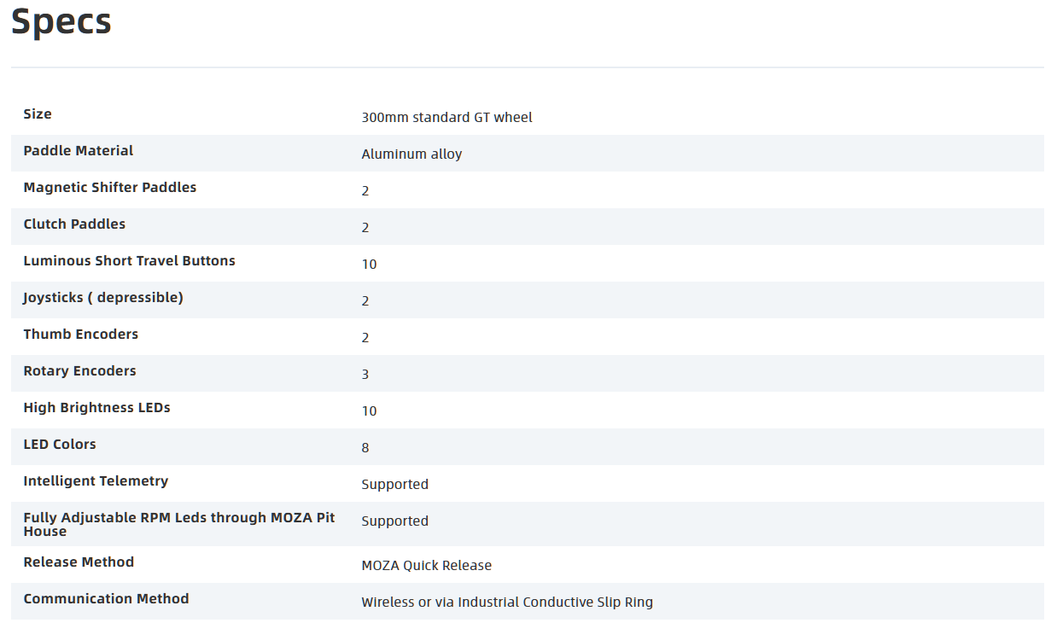This screenshot has width=1051, height=623.
Task: Click the Luminous Short Travel Buttons label
Action: click(x=129, y=261)
